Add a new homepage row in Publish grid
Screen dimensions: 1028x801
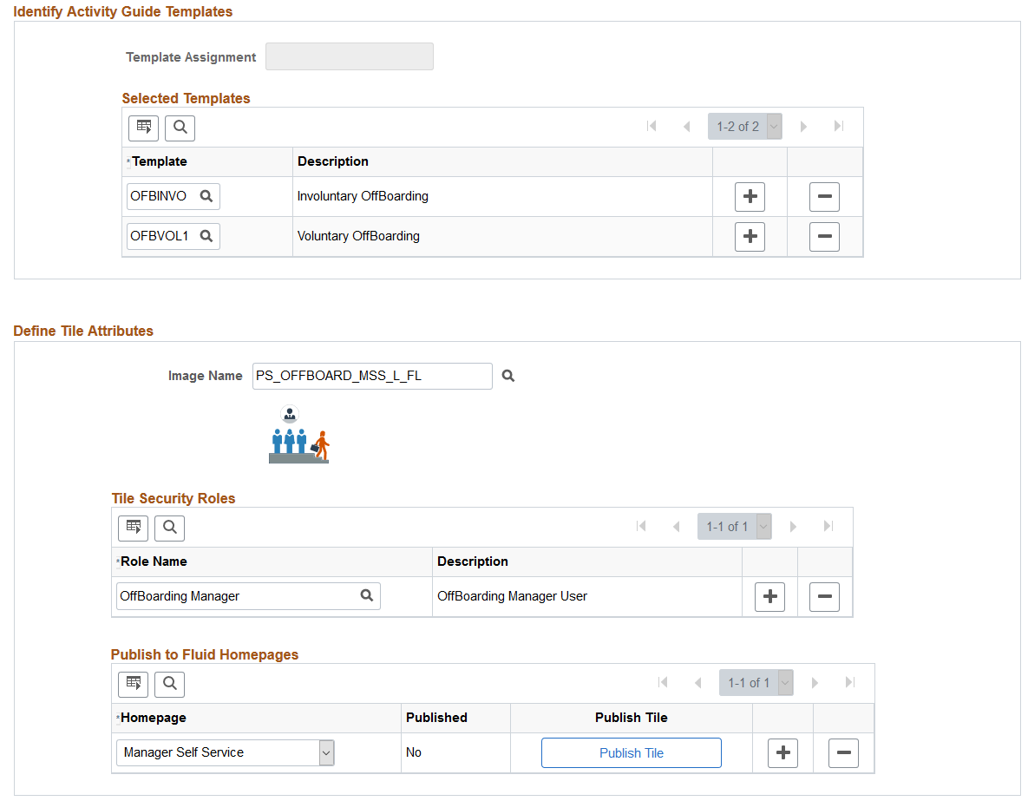click(x=782, y=753)
